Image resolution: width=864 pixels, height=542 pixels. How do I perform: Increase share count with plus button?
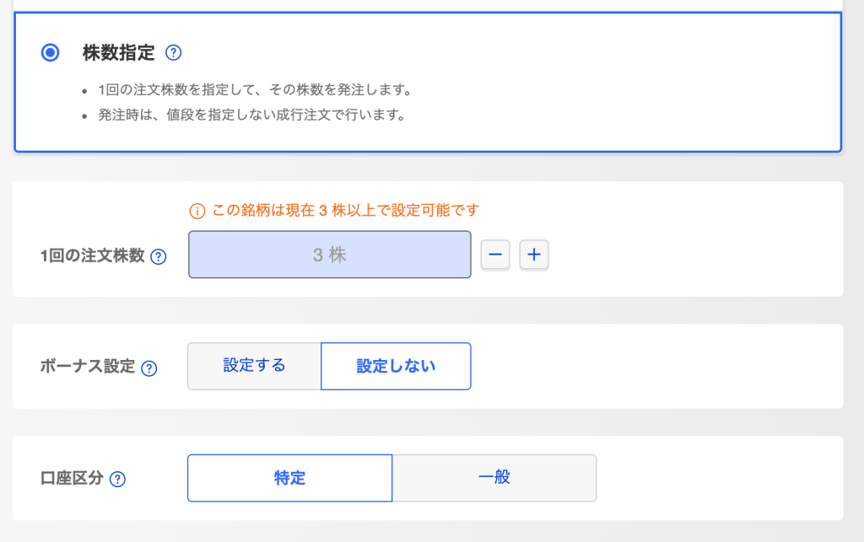[x=533, y=255]
